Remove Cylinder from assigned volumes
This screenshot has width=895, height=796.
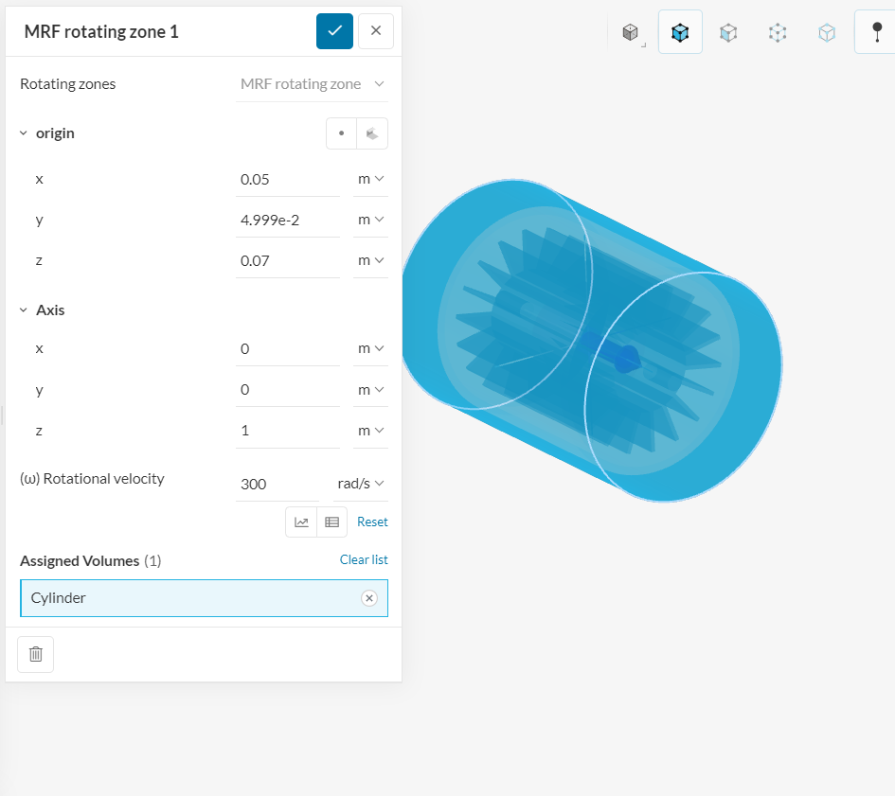[x=369, y=598]
